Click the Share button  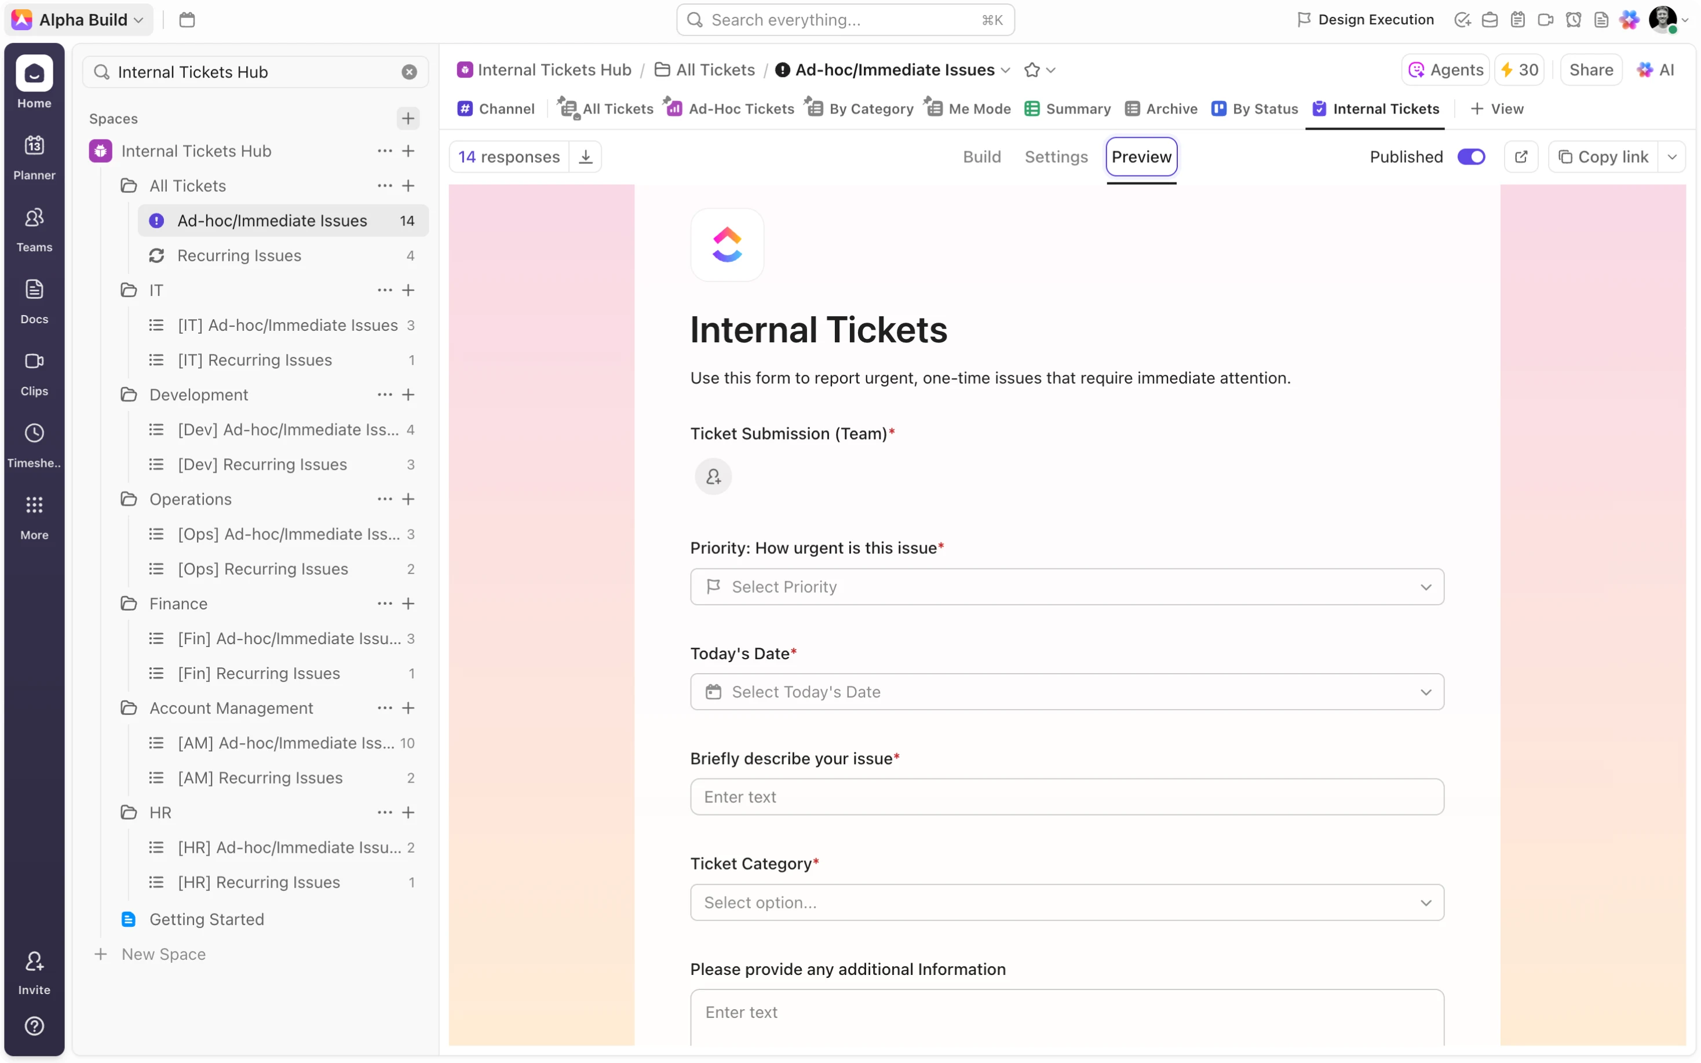point(1591,70)
